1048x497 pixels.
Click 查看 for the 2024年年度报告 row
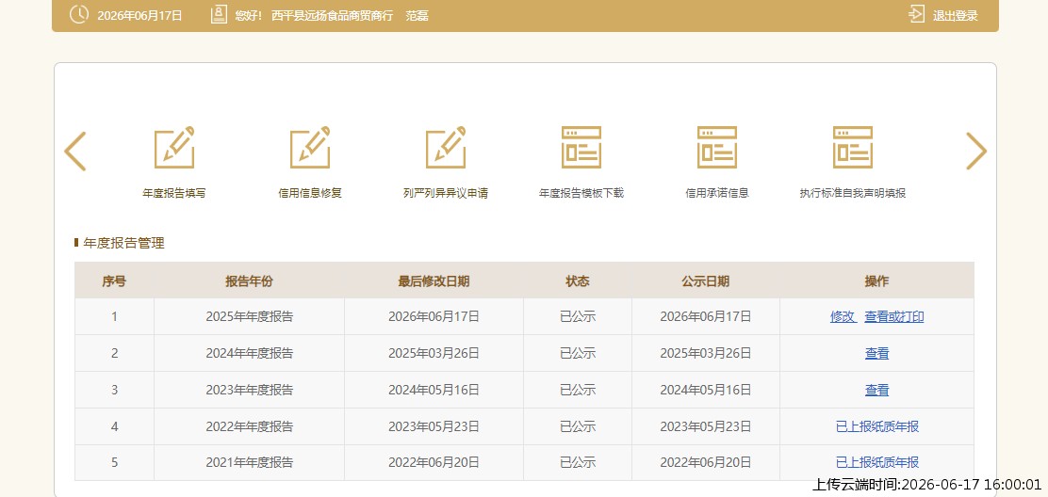pyautogui.click(x=876, y=354)
